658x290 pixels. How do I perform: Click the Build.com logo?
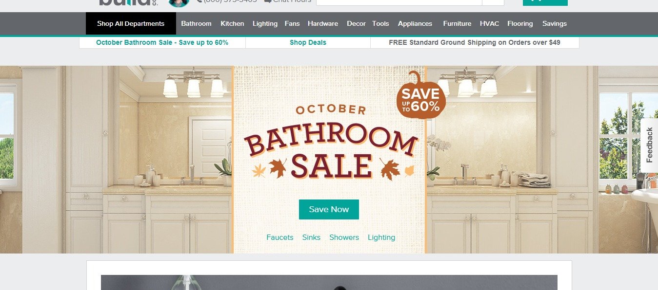(121, 2)
